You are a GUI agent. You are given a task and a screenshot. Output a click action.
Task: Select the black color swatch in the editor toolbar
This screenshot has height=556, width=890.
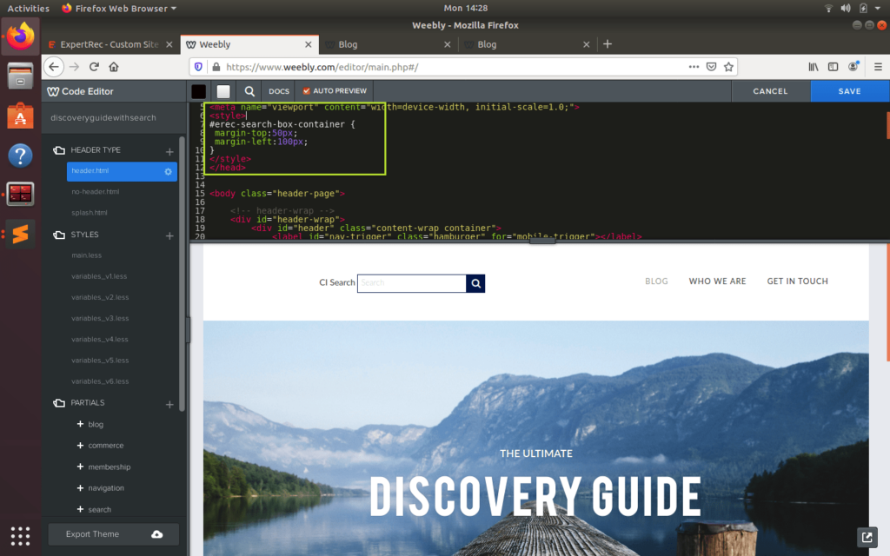pyautogui.click(x=198, y=90)
